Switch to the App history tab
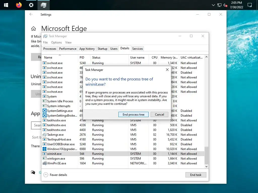 (x=87, y=49)
